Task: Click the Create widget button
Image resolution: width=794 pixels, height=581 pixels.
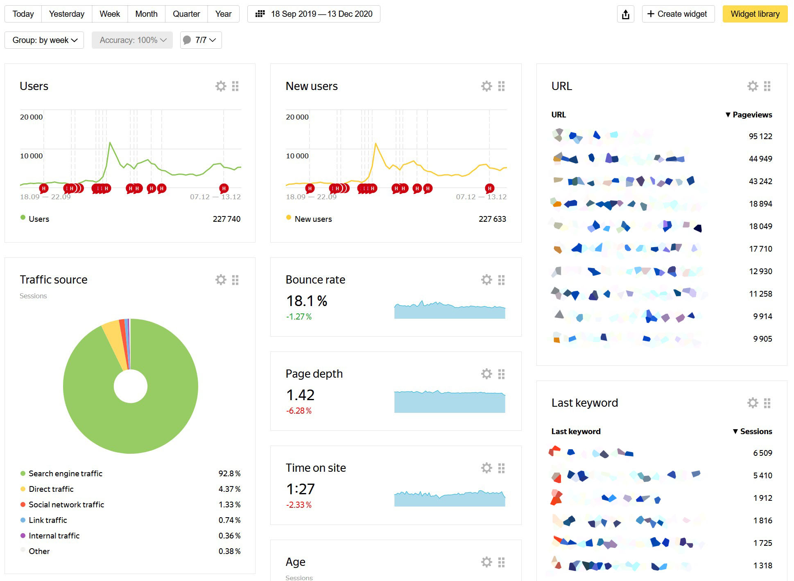Action: [x=678, y=14]
